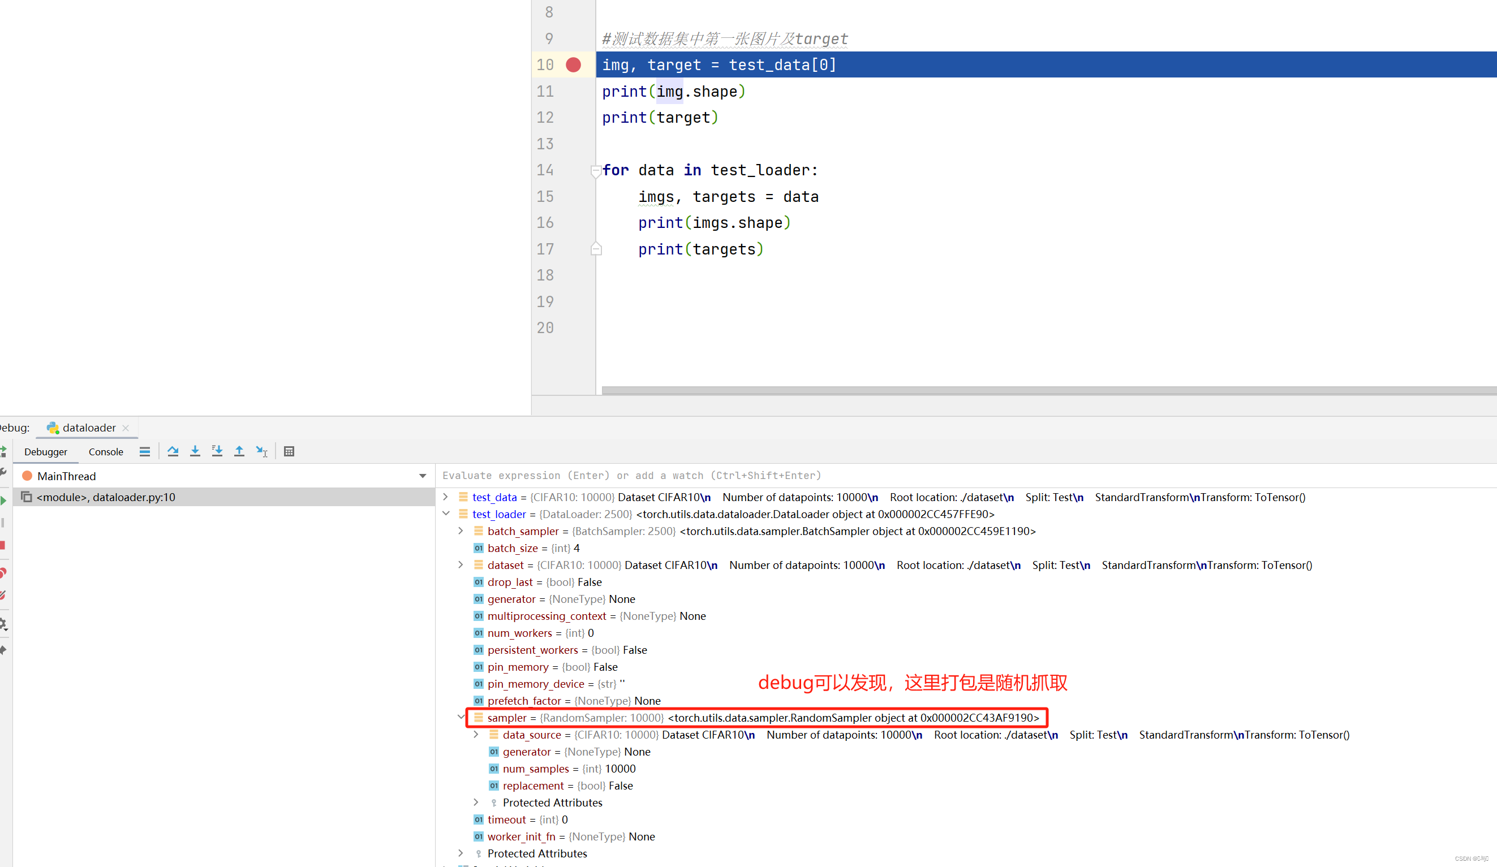This screenshot has width=1497, height=867.
Task: Select the Debugger tab
Action: (46, 451)
